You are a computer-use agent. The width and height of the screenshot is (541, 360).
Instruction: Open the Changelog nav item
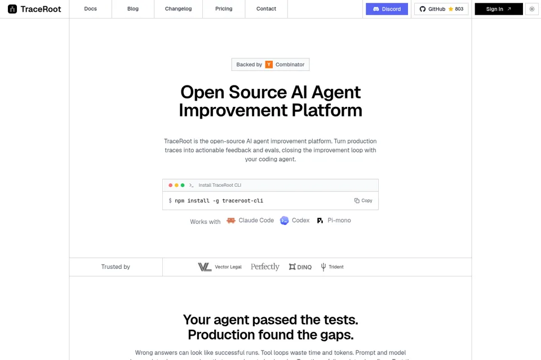pos(179,8)
